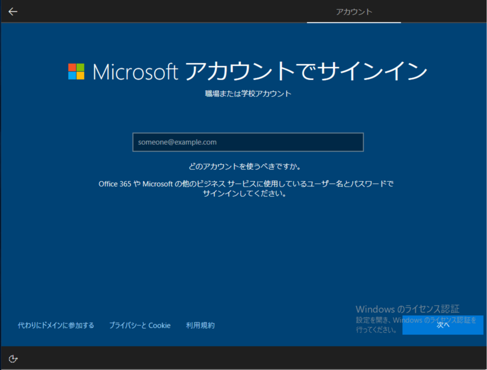Go back using the left arrow icon
The width and height of the screenshot is (487, 370).
tap(13, 11)
